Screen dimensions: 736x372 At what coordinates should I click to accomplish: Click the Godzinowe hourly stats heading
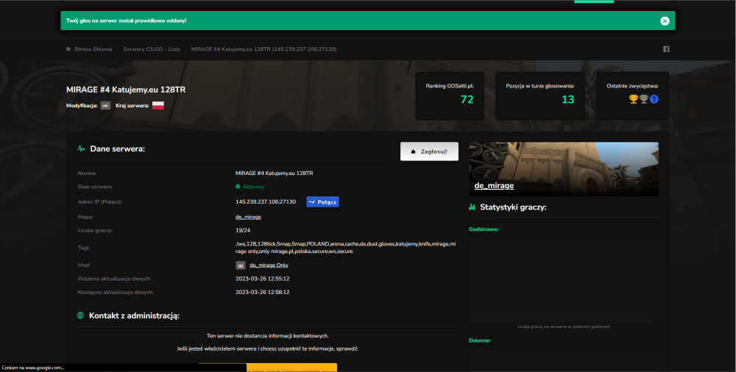point(484,229)
